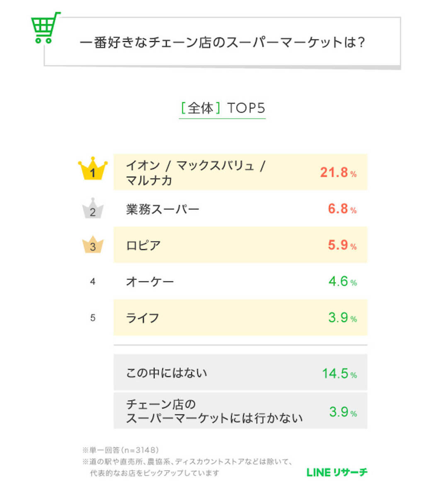Screen dimensions: 444x498
Task: Click the LINE リサーチ logo
Action: click(x=337, y=472)
